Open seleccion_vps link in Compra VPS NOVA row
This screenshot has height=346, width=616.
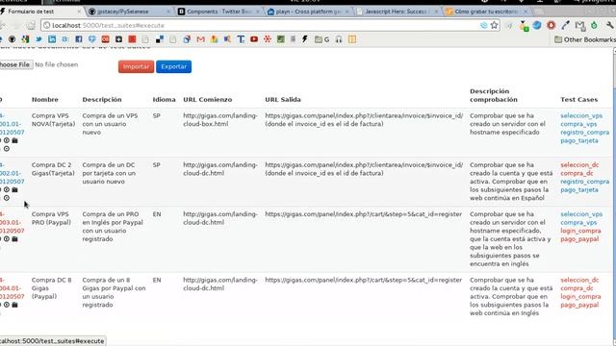[x=581, y=115]
